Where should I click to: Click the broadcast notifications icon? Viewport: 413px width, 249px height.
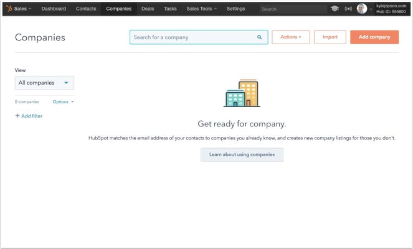(x=348, y=9)
